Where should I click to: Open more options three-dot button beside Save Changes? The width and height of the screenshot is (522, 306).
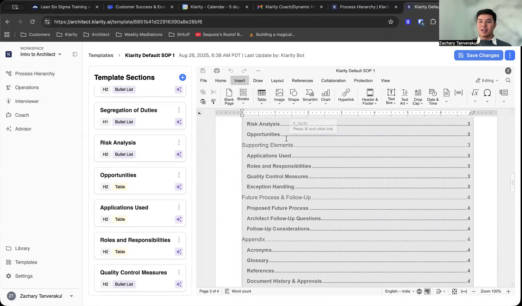point(510,55)
